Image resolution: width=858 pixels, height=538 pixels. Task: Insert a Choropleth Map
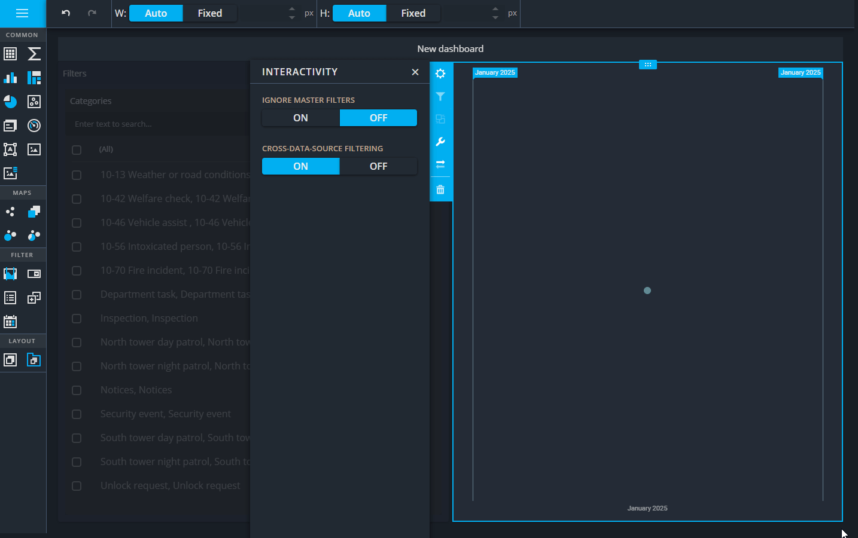[34, 212]
